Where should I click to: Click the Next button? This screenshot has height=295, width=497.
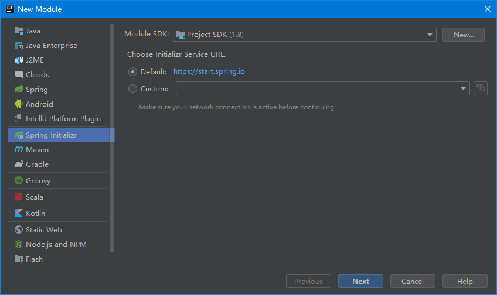click(x=360, y=281)
